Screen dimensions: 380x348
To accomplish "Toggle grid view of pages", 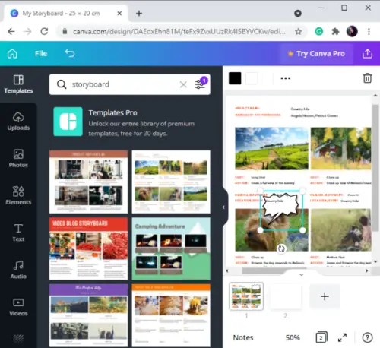I will [321, 337].
